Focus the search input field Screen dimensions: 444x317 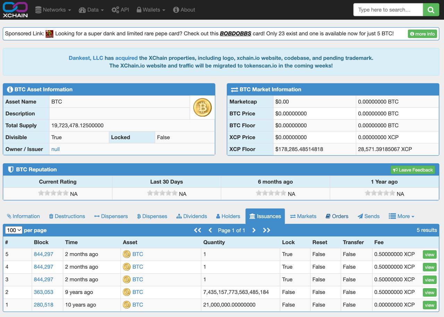click(x=388, y=10)
